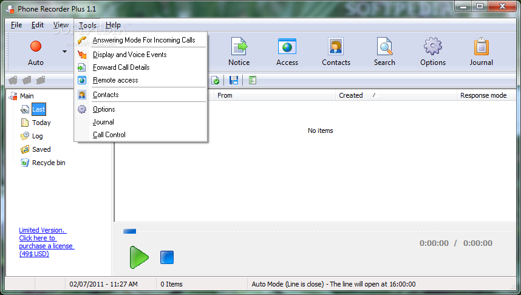Open the Notice toolbar button
The width and height of the screenshot is (521, 295).
pos(239,52)
